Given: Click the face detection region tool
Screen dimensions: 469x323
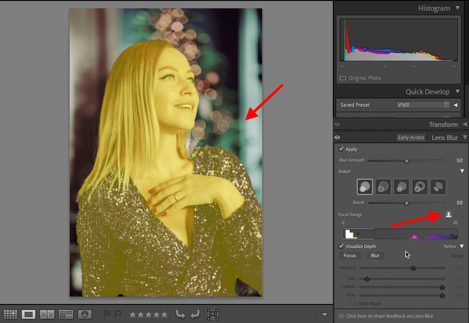Looking at the screenshot, I should pyautogui.click(x=213, y=314).
